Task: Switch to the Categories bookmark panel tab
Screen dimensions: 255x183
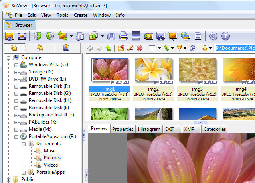Action: (x=66, y=48)
